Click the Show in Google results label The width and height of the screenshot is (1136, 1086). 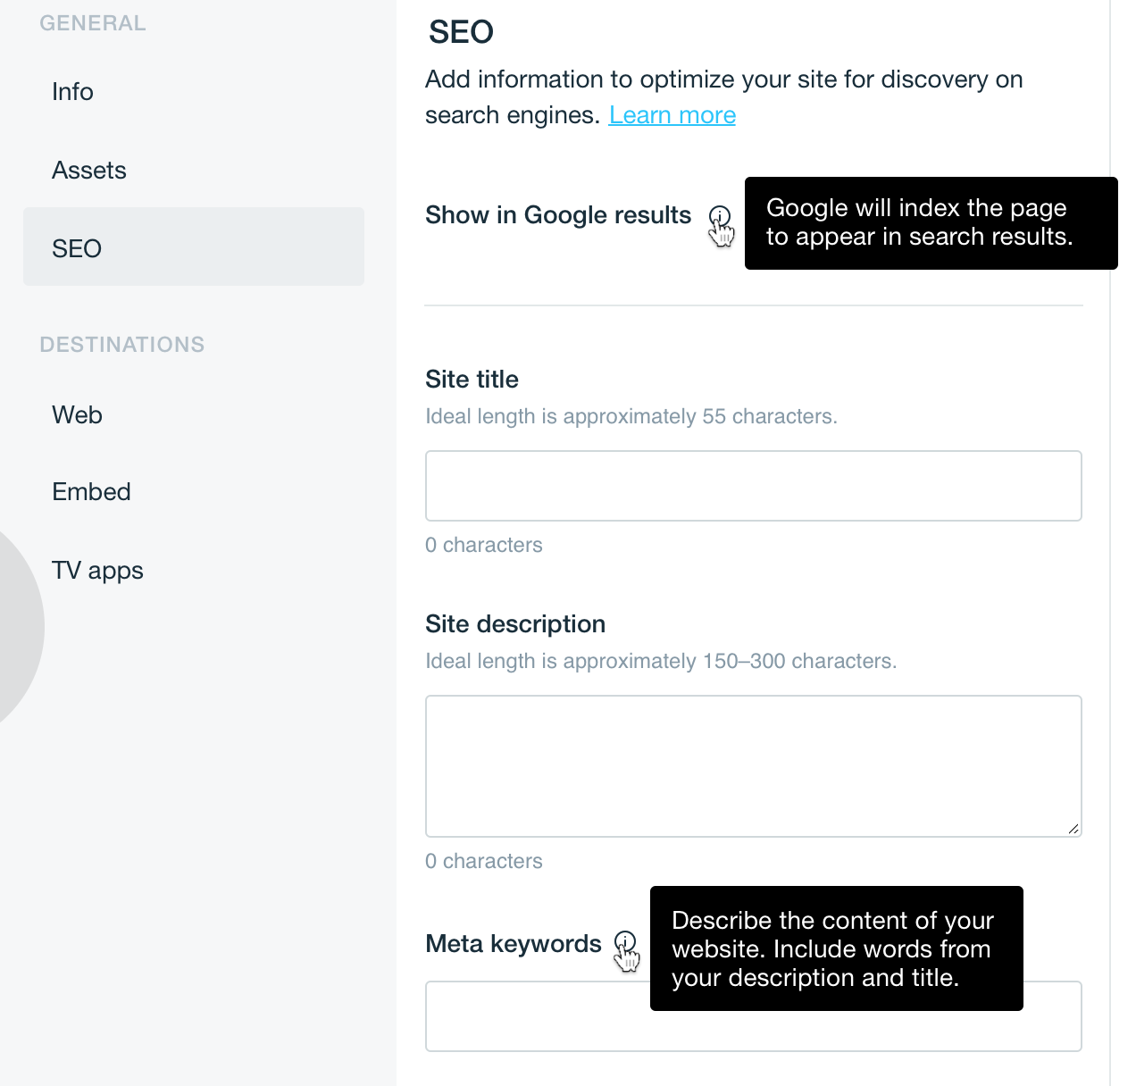click(x=557, y=214)
